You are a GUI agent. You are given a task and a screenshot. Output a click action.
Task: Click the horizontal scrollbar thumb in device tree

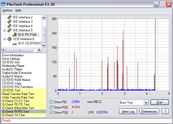[20, 50]
